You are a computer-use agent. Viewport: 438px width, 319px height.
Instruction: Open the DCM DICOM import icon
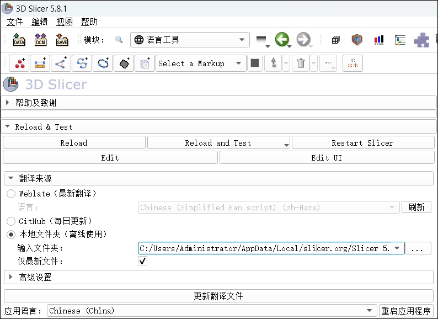[x=40, y=40]
